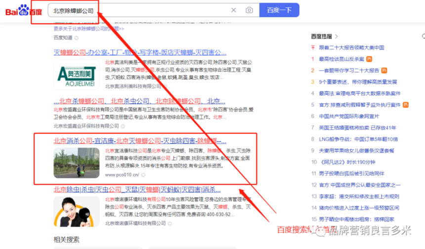Open hot topic 夫妻用苹果给女儿做薯条汉堡套餐
425x249 pixels.
pyautogui.click(x=356, y=151)
